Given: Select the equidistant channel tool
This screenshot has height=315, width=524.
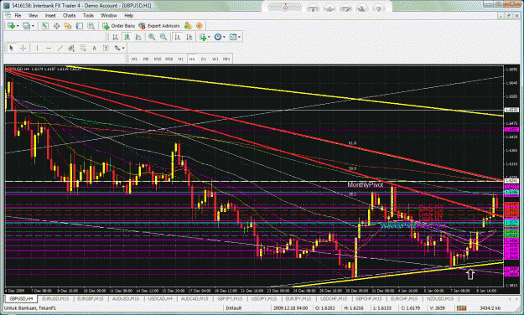Looking at the screenshot, I should point(71,48).
